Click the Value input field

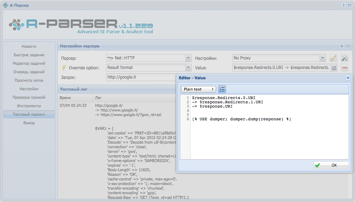coord(282,68)
